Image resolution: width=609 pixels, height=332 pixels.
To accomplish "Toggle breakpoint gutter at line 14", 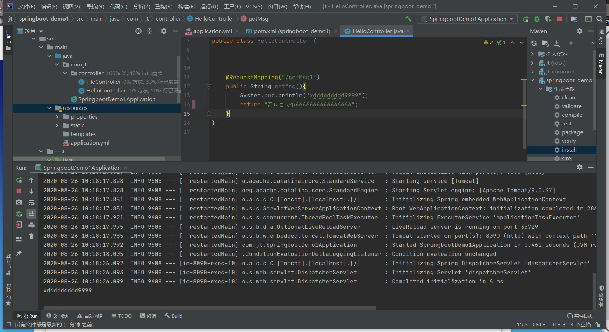I will point(194,104).
